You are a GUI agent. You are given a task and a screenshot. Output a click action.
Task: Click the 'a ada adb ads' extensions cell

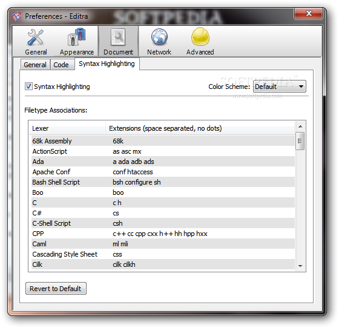click(x=133, y=162)
